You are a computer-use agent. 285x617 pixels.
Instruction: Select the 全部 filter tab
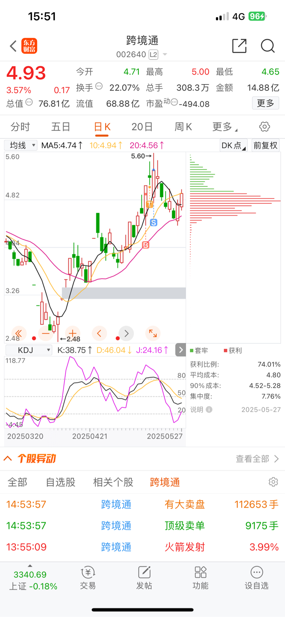pos(17,482)
